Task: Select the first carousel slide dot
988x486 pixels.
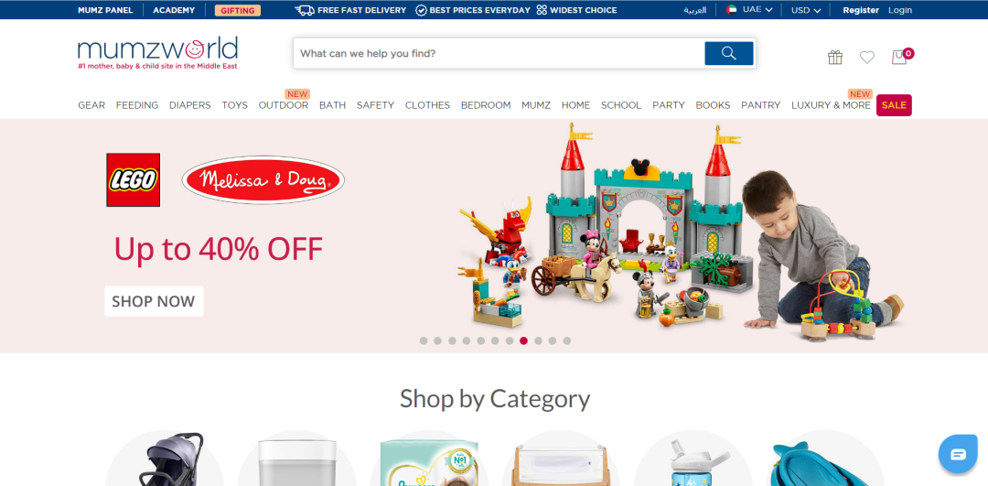Action: click(x=424, y=341)
